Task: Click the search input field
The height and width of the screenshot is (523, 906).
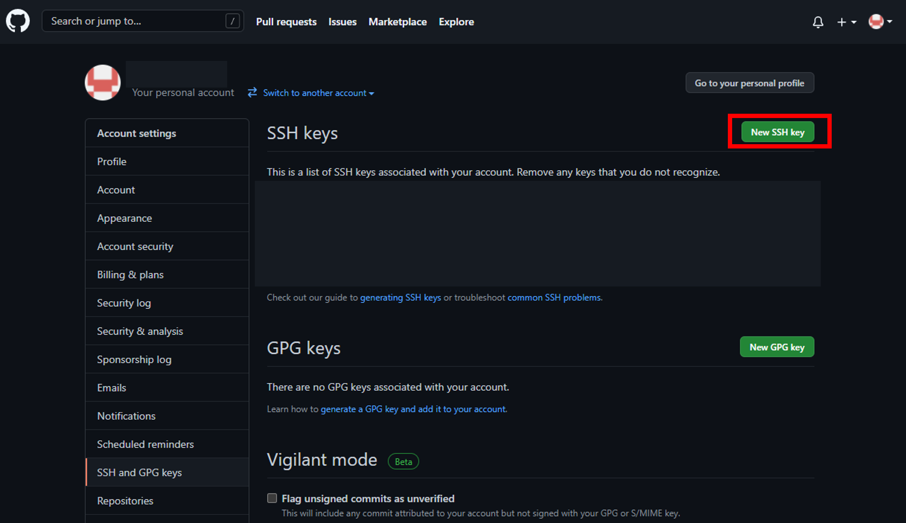Action: (133, 21)
